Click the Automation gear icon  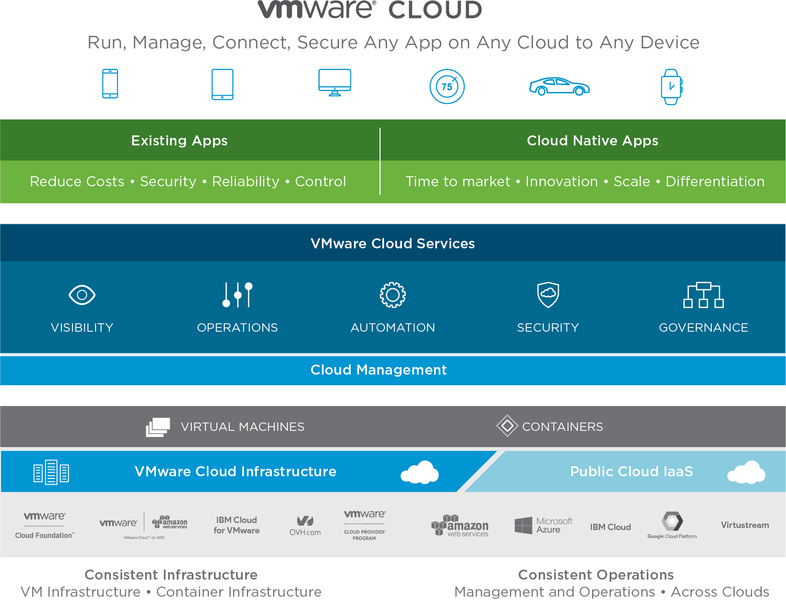392,295
